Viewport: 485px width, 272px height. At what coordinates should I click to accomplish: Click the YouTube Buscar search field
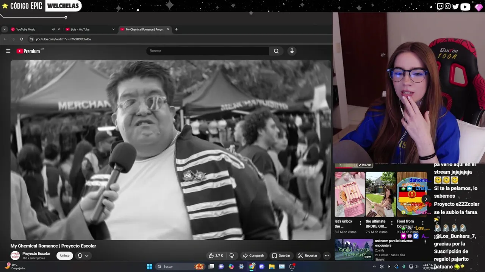pyautogui.click(x=208, y=51)
